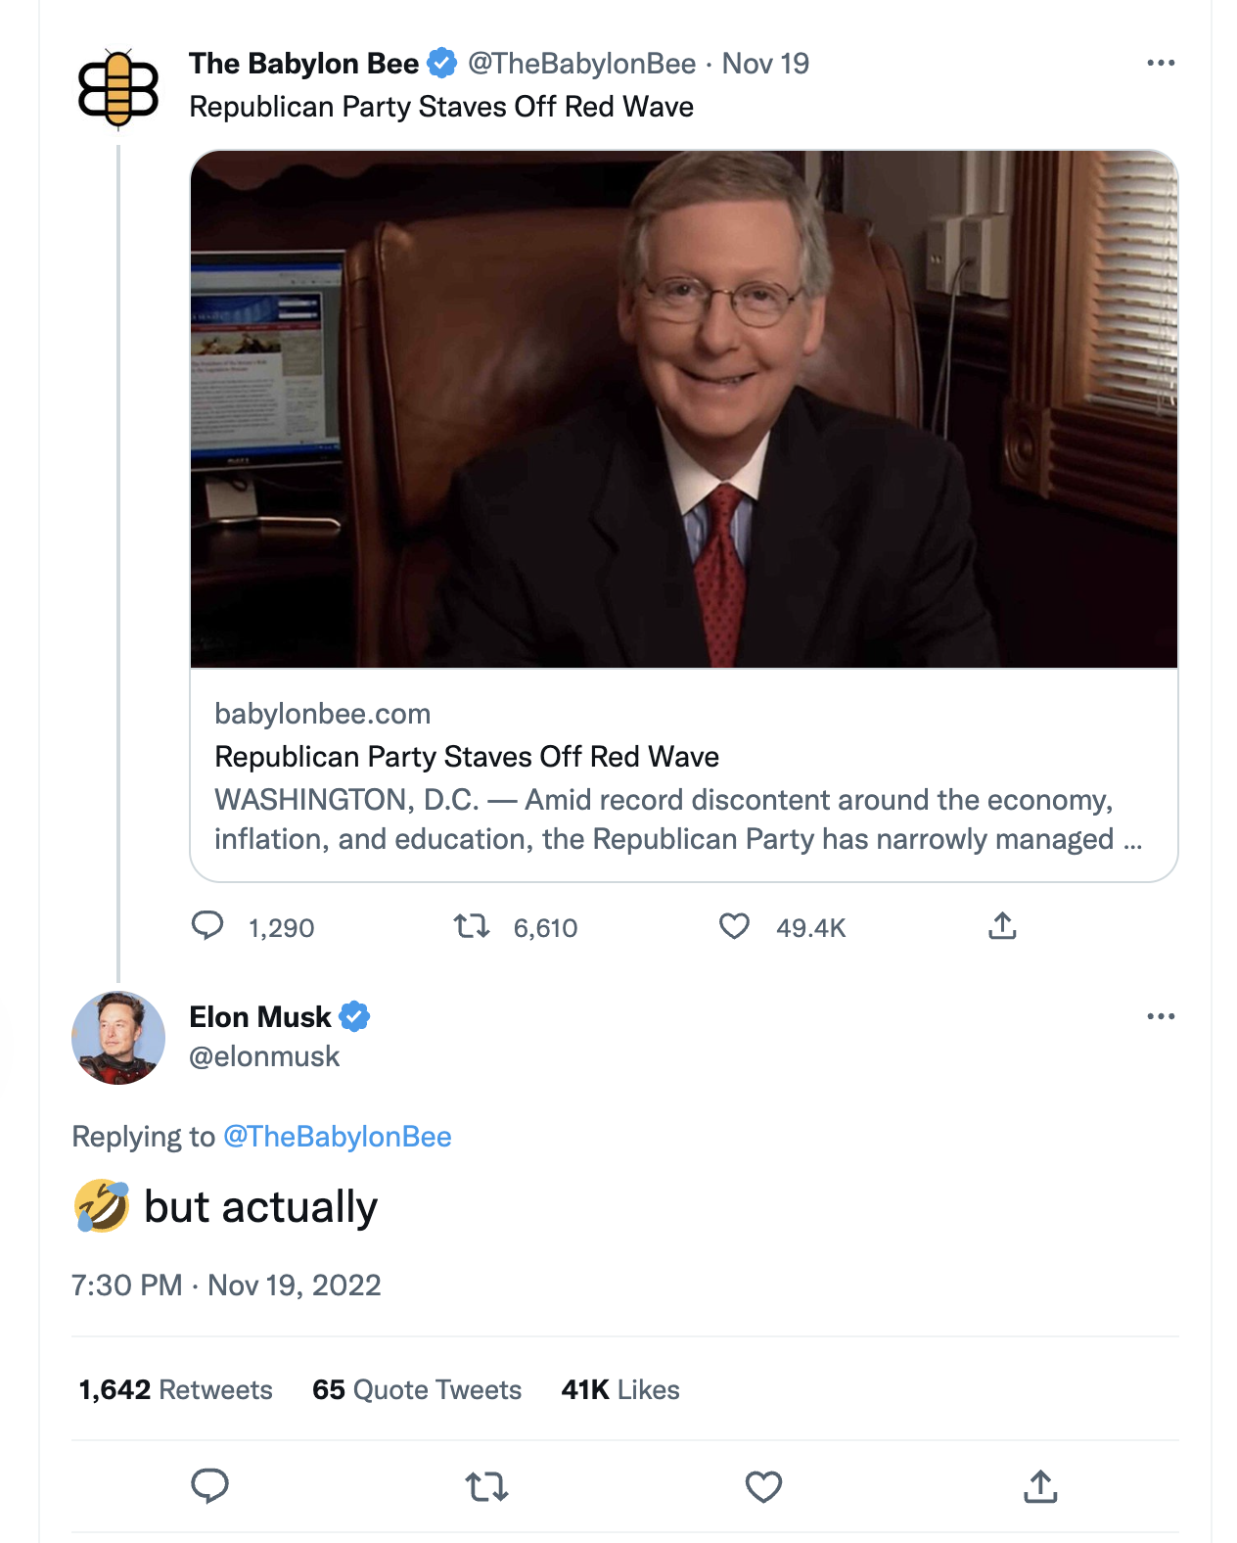
Task: Click the reply icon on Babylon Bee tweet
Action: pyautogui.click(x=207, y=926)
